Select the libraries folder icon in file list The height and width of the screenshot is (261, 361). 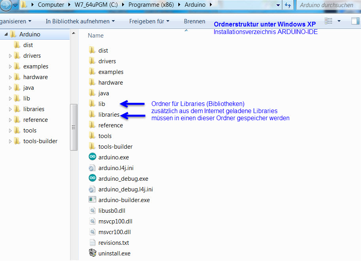coord(92,114)
